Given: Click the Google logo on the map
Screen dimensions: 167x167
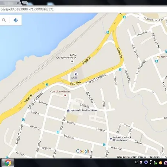Looking at the screenshot, I should [x=83, y=151].
